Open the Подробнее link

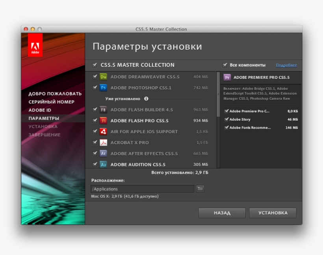pyautogui.click(x=287, y=64)
